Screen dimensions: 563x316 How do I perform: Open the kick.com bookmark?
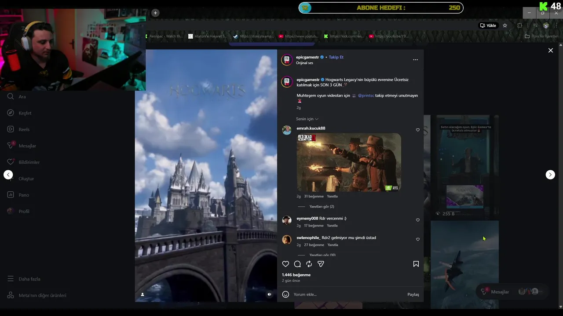[344, 36]
